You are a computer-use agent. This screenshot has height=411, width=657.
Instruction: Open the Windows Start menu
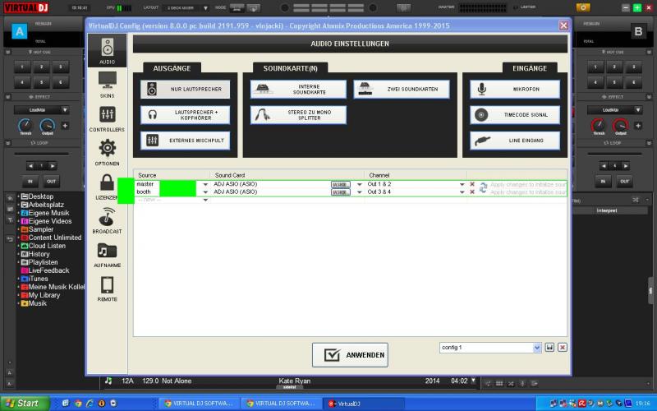click(25, 404)
